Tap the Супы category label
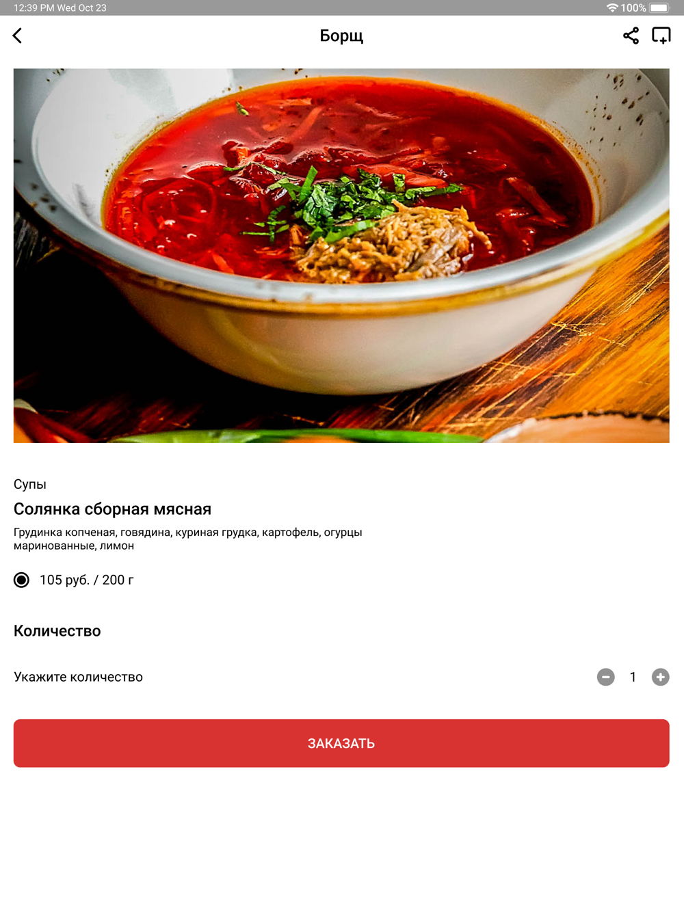Viewport: 684px width, 912px height. [30, 484]
